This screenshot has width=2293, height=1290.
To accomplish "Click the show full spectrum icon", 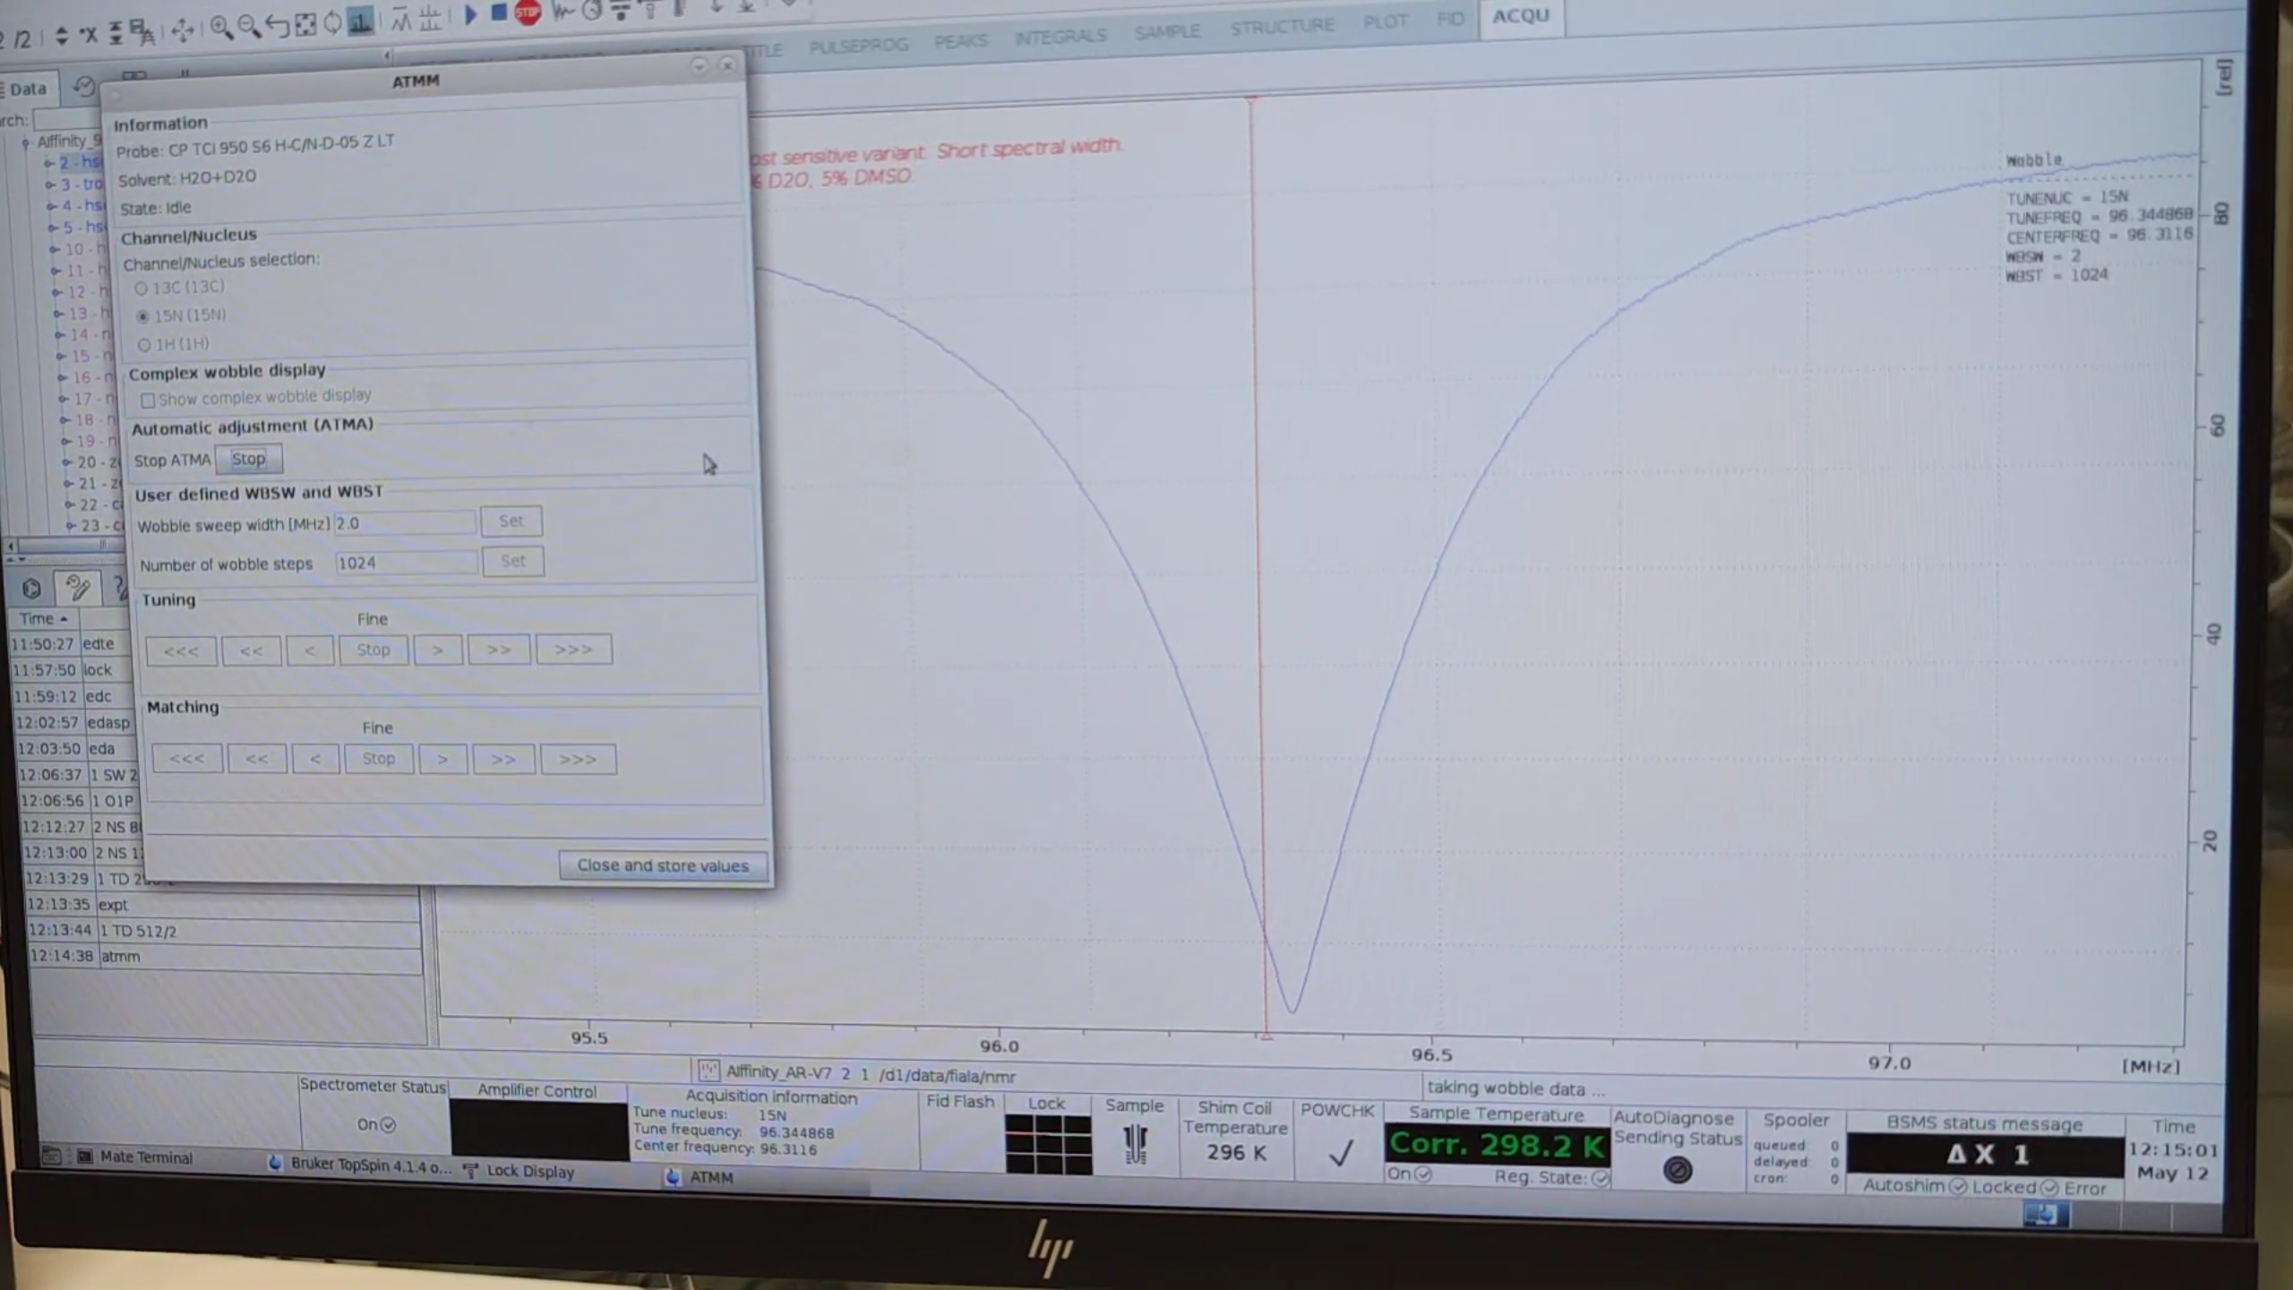I will [305, 25].
